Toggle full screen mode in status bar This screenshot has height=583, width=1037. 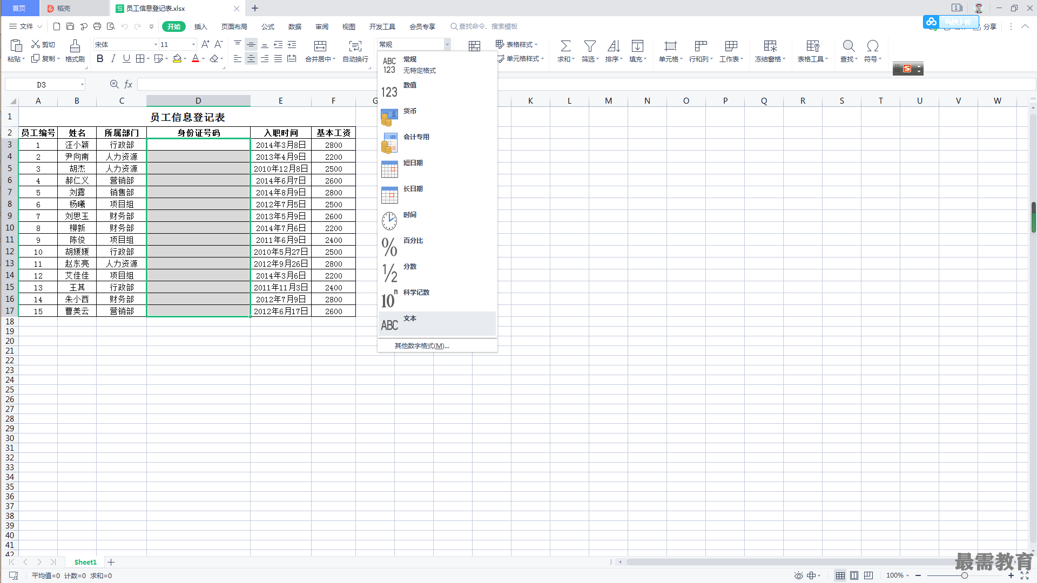click(x=1025, y=575)
